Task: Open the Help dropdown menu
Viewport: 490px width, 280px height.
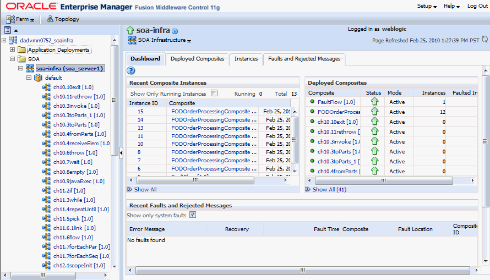Action: (x=451, y=6)
